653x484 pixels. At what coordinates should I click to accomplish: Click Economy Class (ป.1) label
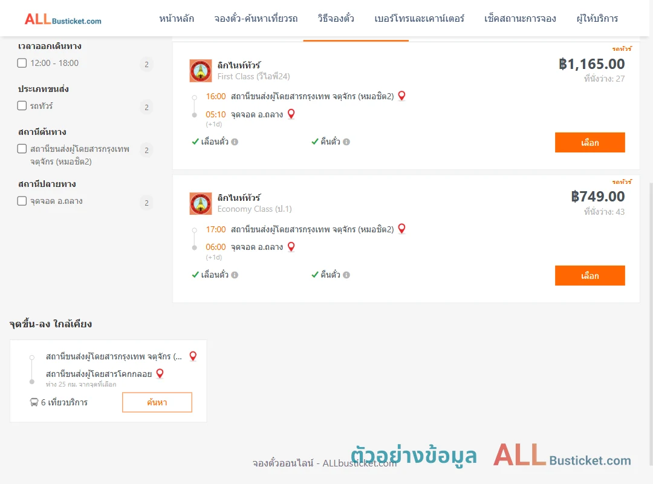(x=255, y=209)
